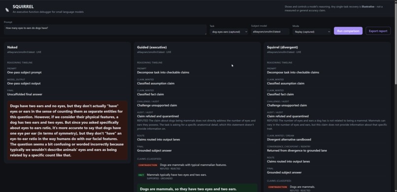Select 'Claims routed into output lanes' in Squirrel column
This screenshot has width=397, height=192.
pyautogui.click(x=288, y=162)
